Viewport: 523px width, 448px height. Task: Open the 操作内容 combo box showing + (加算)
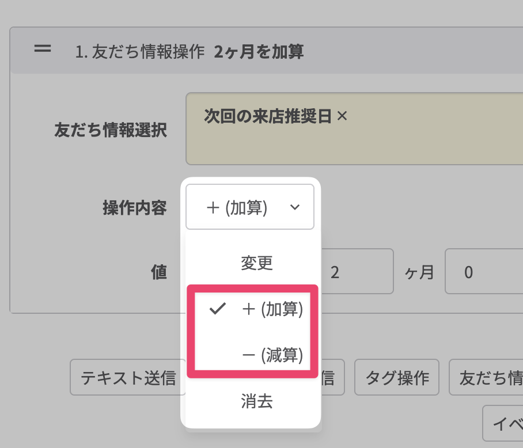click(249, 207)
